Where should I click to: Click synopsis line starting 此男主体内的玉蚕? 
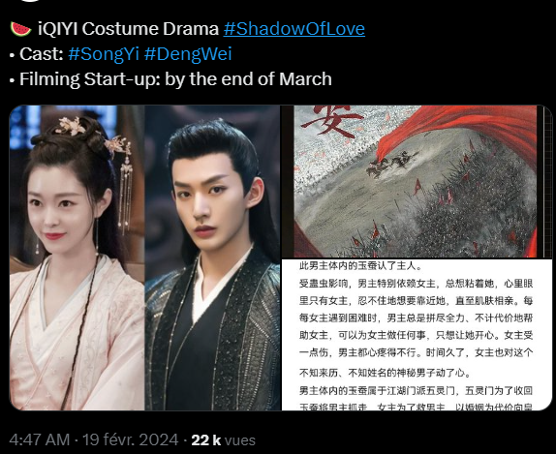[360, 266]
